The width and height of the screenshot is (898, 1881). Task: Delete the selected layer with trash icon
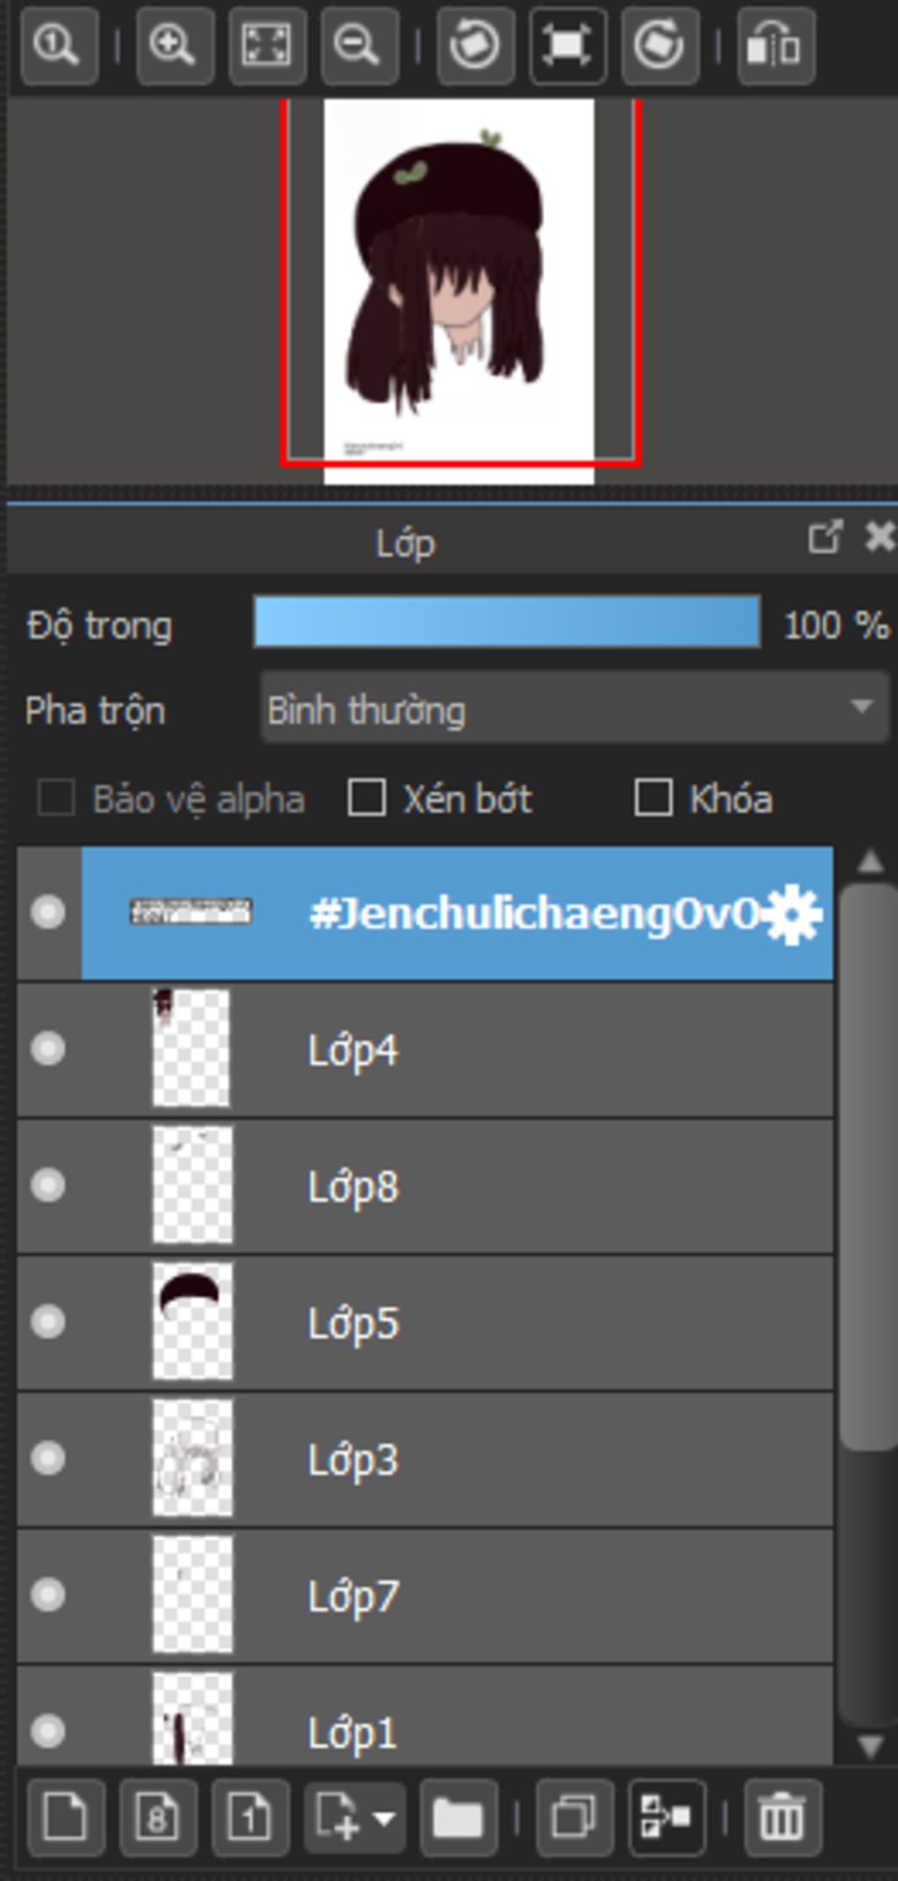click(x=782, y=1818)
